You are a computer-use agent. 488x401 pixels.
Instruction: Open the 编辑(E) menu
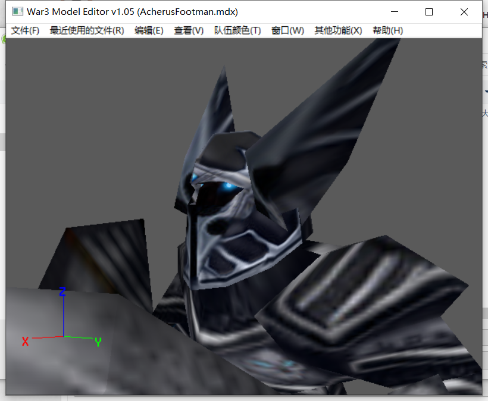pyautogui.click(x=149, y=30)
